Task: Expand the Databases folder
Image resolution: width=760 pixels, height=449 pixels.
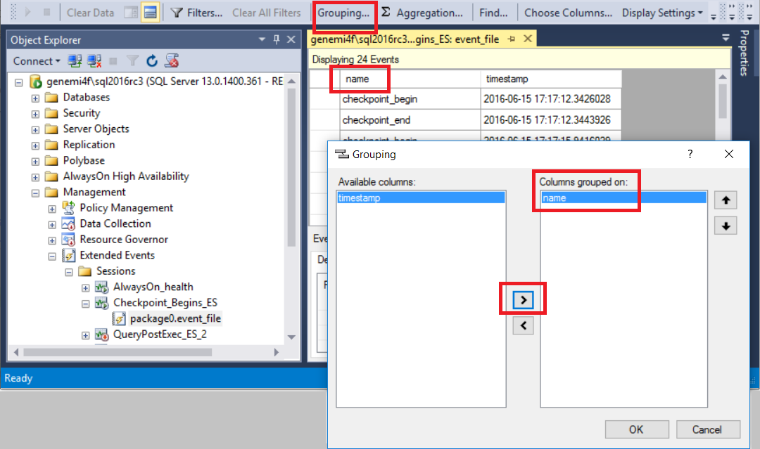Action: point(34,97)
